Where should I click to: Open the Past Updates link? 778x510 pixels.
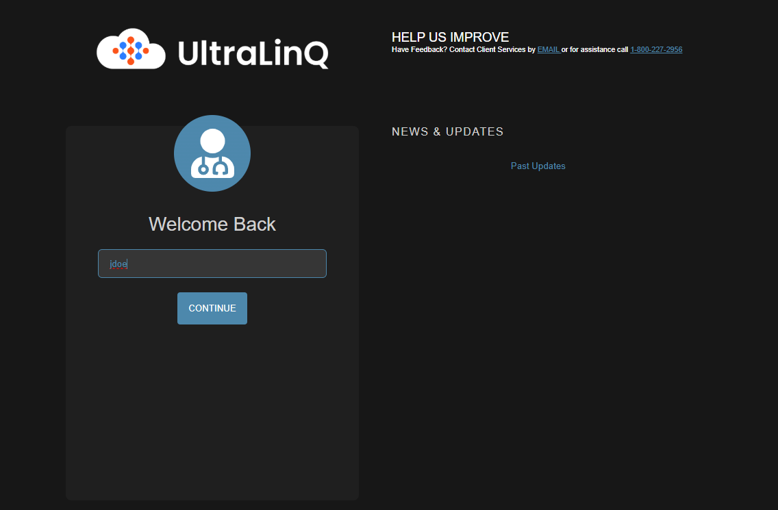(538, 166)
